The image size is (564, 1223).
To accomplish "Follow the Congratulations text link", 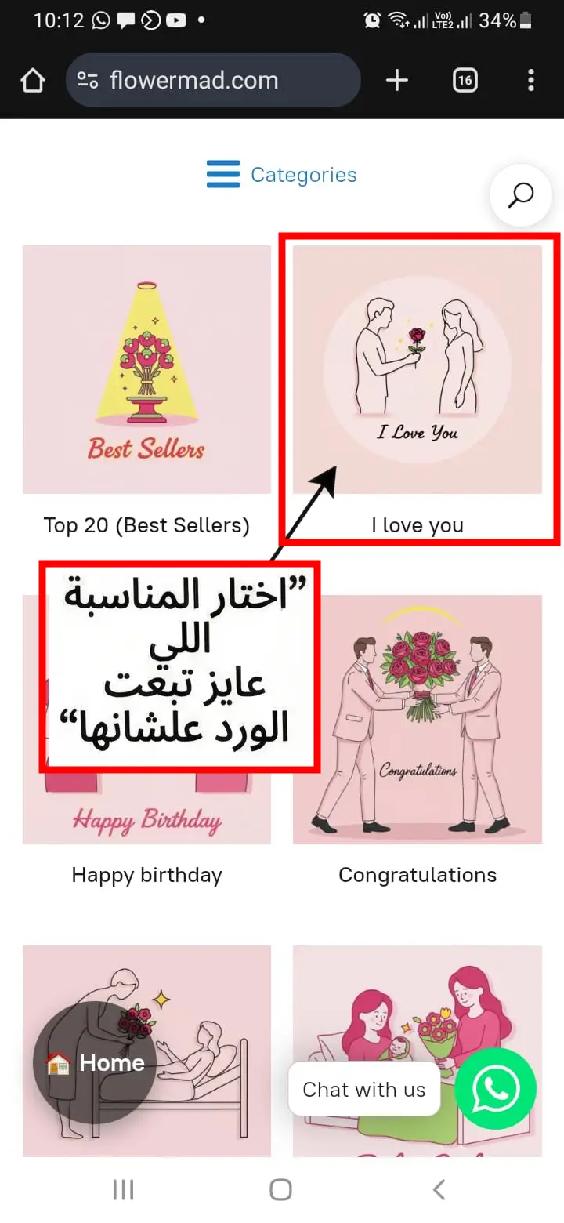I will (x=418, y=875).
